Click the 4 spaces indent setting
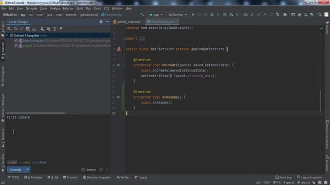330x185 pixels. [289, 182]
